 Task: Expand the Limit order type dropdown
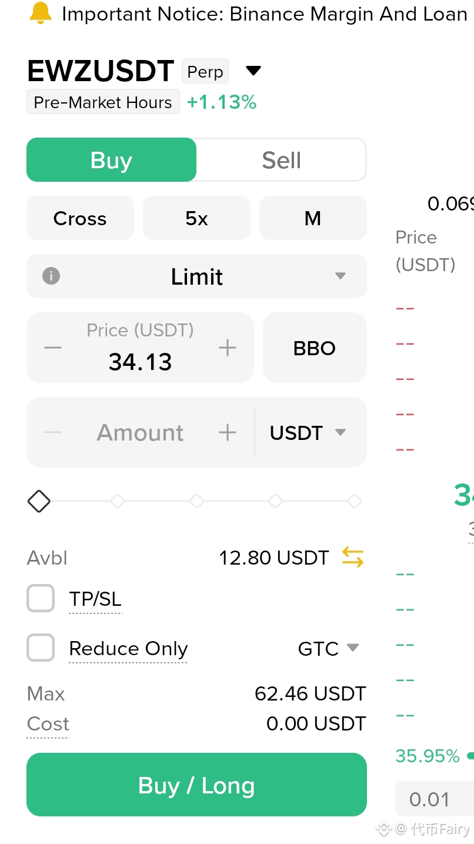196,276
